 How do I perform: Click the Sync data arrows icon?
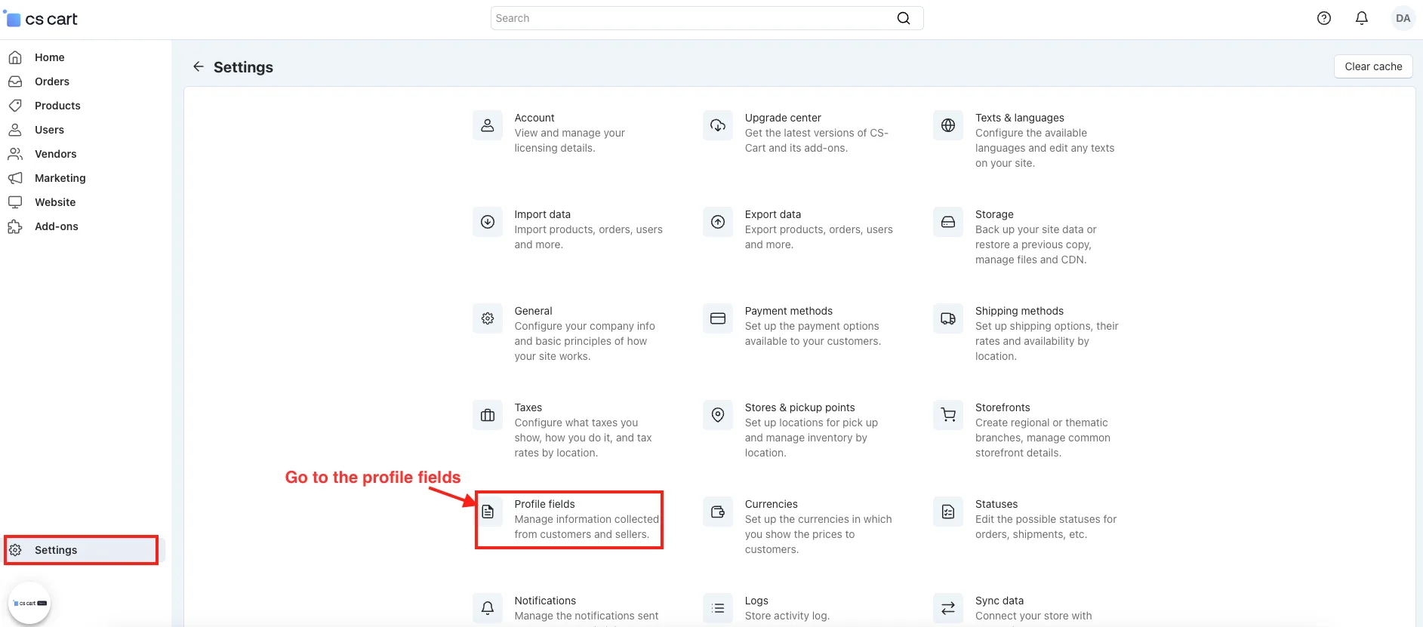click(948, 608)
